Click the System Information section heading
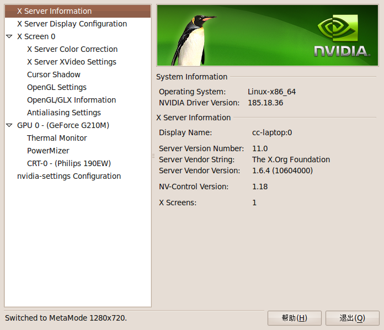Image resolution: width=384 pixels, height=330 pixels. click(x=192, y=77)
